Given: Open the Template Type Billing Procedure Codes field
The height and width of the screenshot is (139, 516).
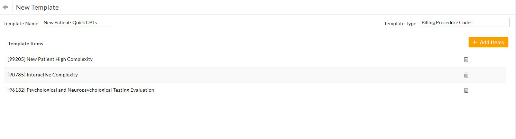Looking at the screenshot, I should 464,22.
